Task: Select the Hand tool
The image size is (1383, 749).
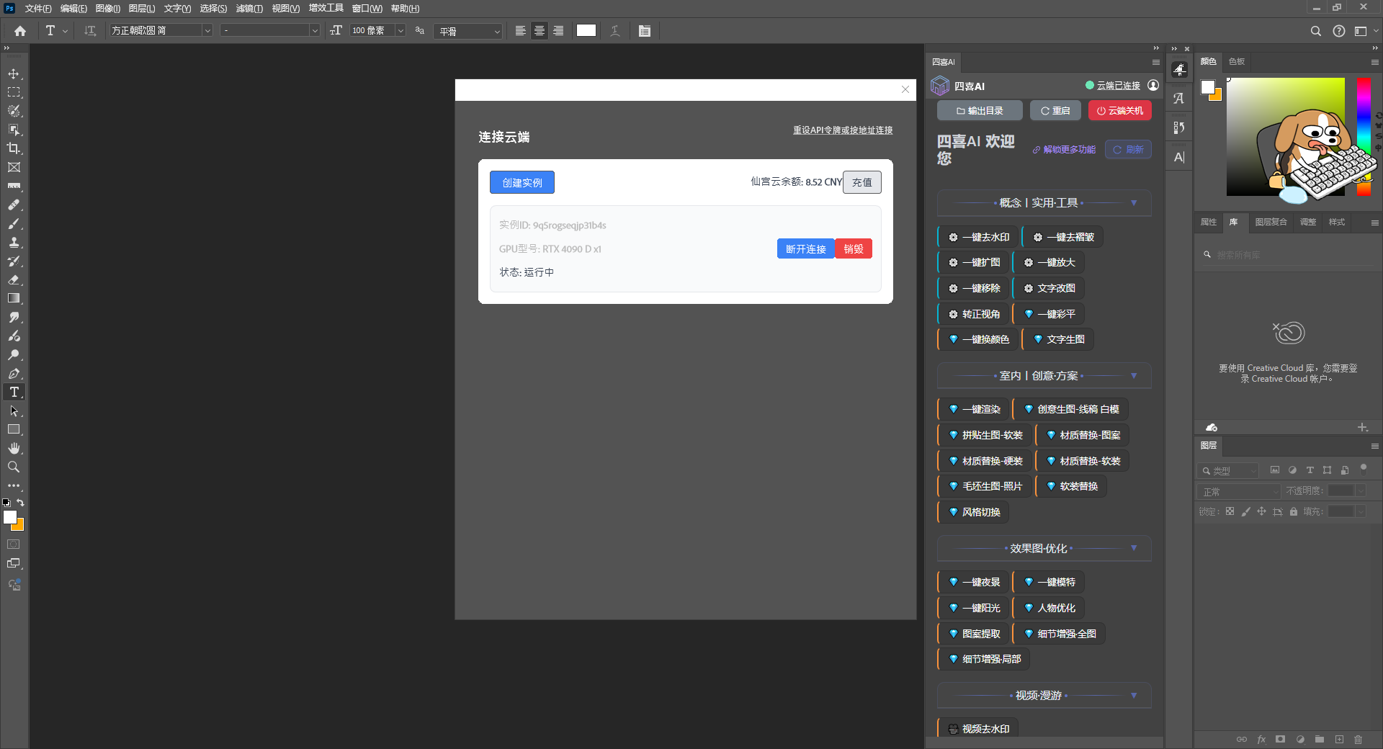Action: click(x=14, y=448)
